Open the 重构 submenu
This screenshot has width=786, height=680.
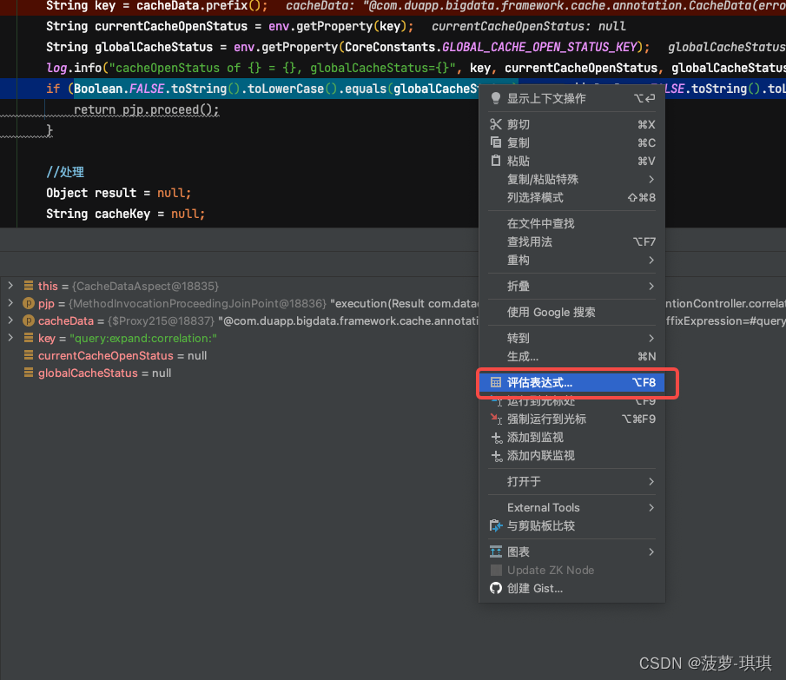coord(572,260)
